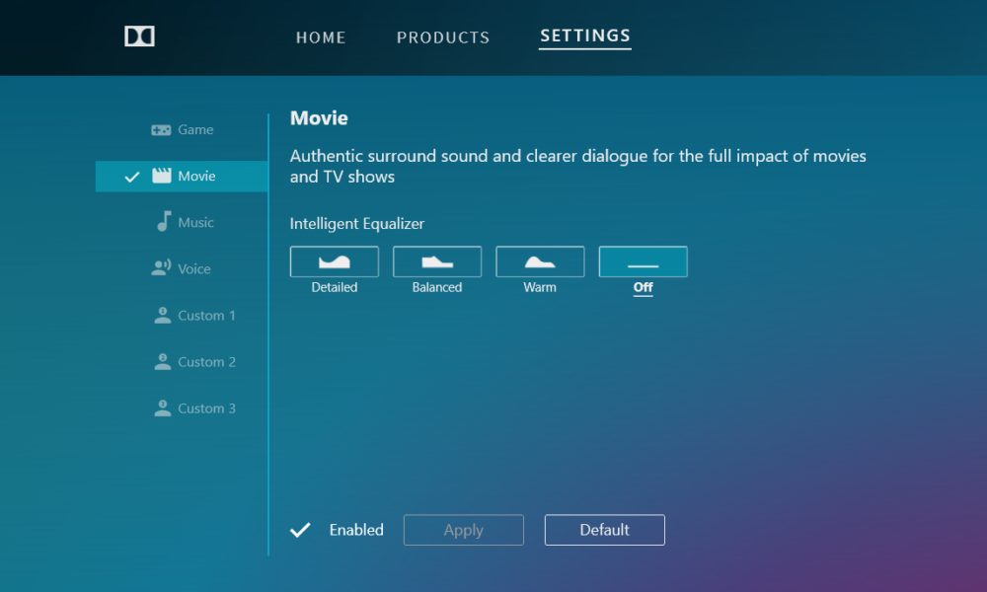Click the Voice speaker icon in sidebar
Screen dimensions: 987x592
pos(161,267)
